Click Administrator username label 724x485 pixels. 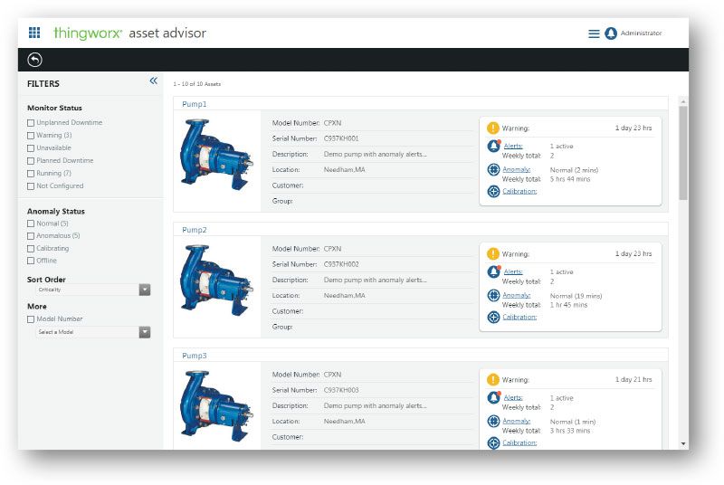pyautogui.click(x=641, y=33)
